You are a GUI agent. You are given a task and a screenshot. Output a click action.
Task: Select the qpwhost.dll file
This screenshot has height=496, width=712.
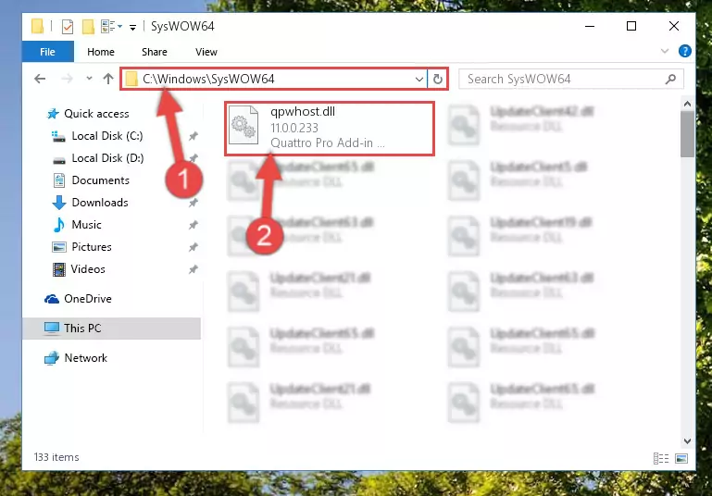[330, 129]
